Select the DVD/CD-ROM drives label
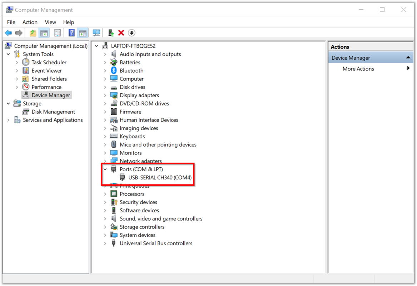This screenshot has width=417, height=286. click(x=144, y=103)
